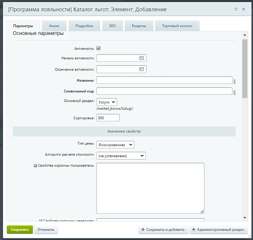253x240 pixels.
Task: Open calendar picker for Начало активности
Action: [141, 58]
